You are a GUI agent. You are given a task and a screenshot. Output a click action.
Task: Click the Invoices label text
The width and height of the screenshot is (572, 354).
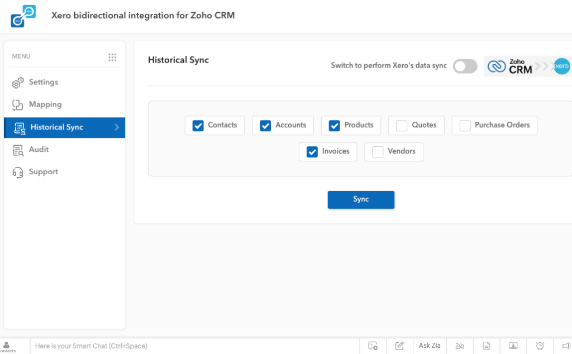pyautogui.click(x=336, y=151)
